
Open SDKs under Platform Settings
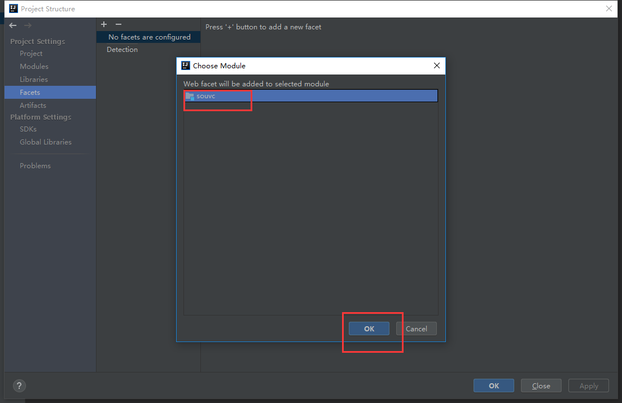[28, 129]
